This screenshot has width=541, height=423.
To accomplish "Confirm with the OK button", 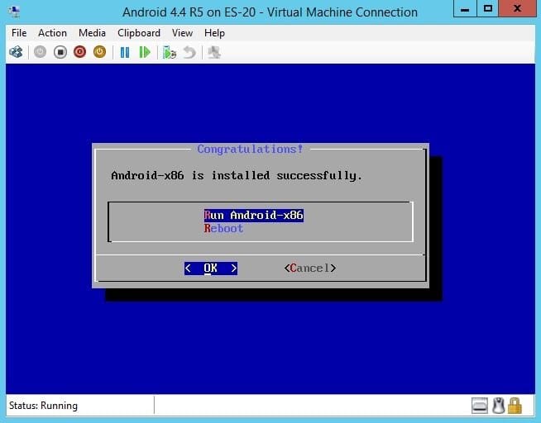I will click(x=211, y=268).
